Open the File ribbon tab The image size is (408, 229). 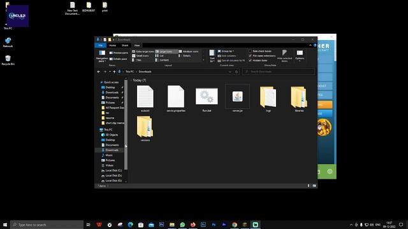(x=101, y=45)
